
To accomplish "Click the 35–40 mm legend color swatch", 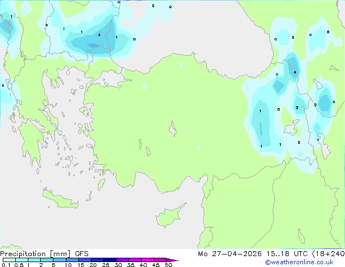I will (135, 260).
